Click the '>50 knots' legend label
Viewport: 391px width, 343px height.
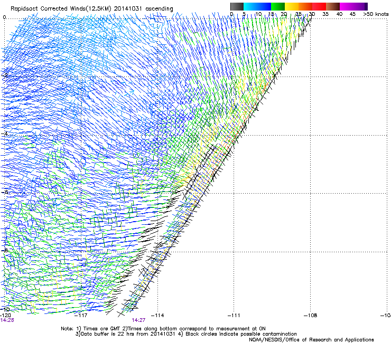point(376,14)
